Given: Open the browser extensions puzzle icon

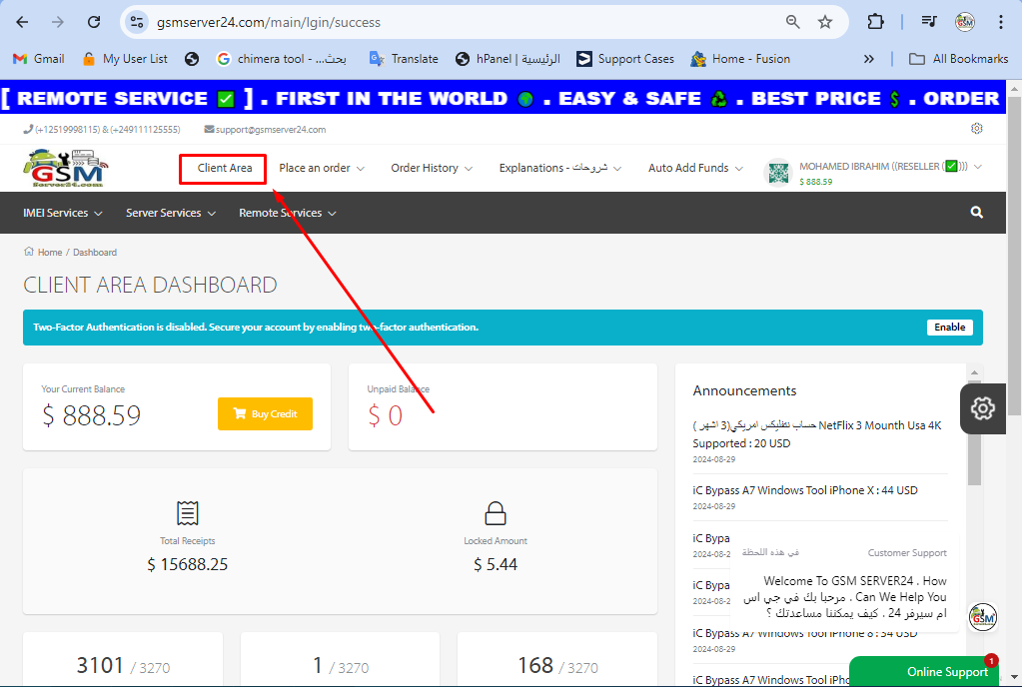Looking at the screenshot, I should [875, 22].
